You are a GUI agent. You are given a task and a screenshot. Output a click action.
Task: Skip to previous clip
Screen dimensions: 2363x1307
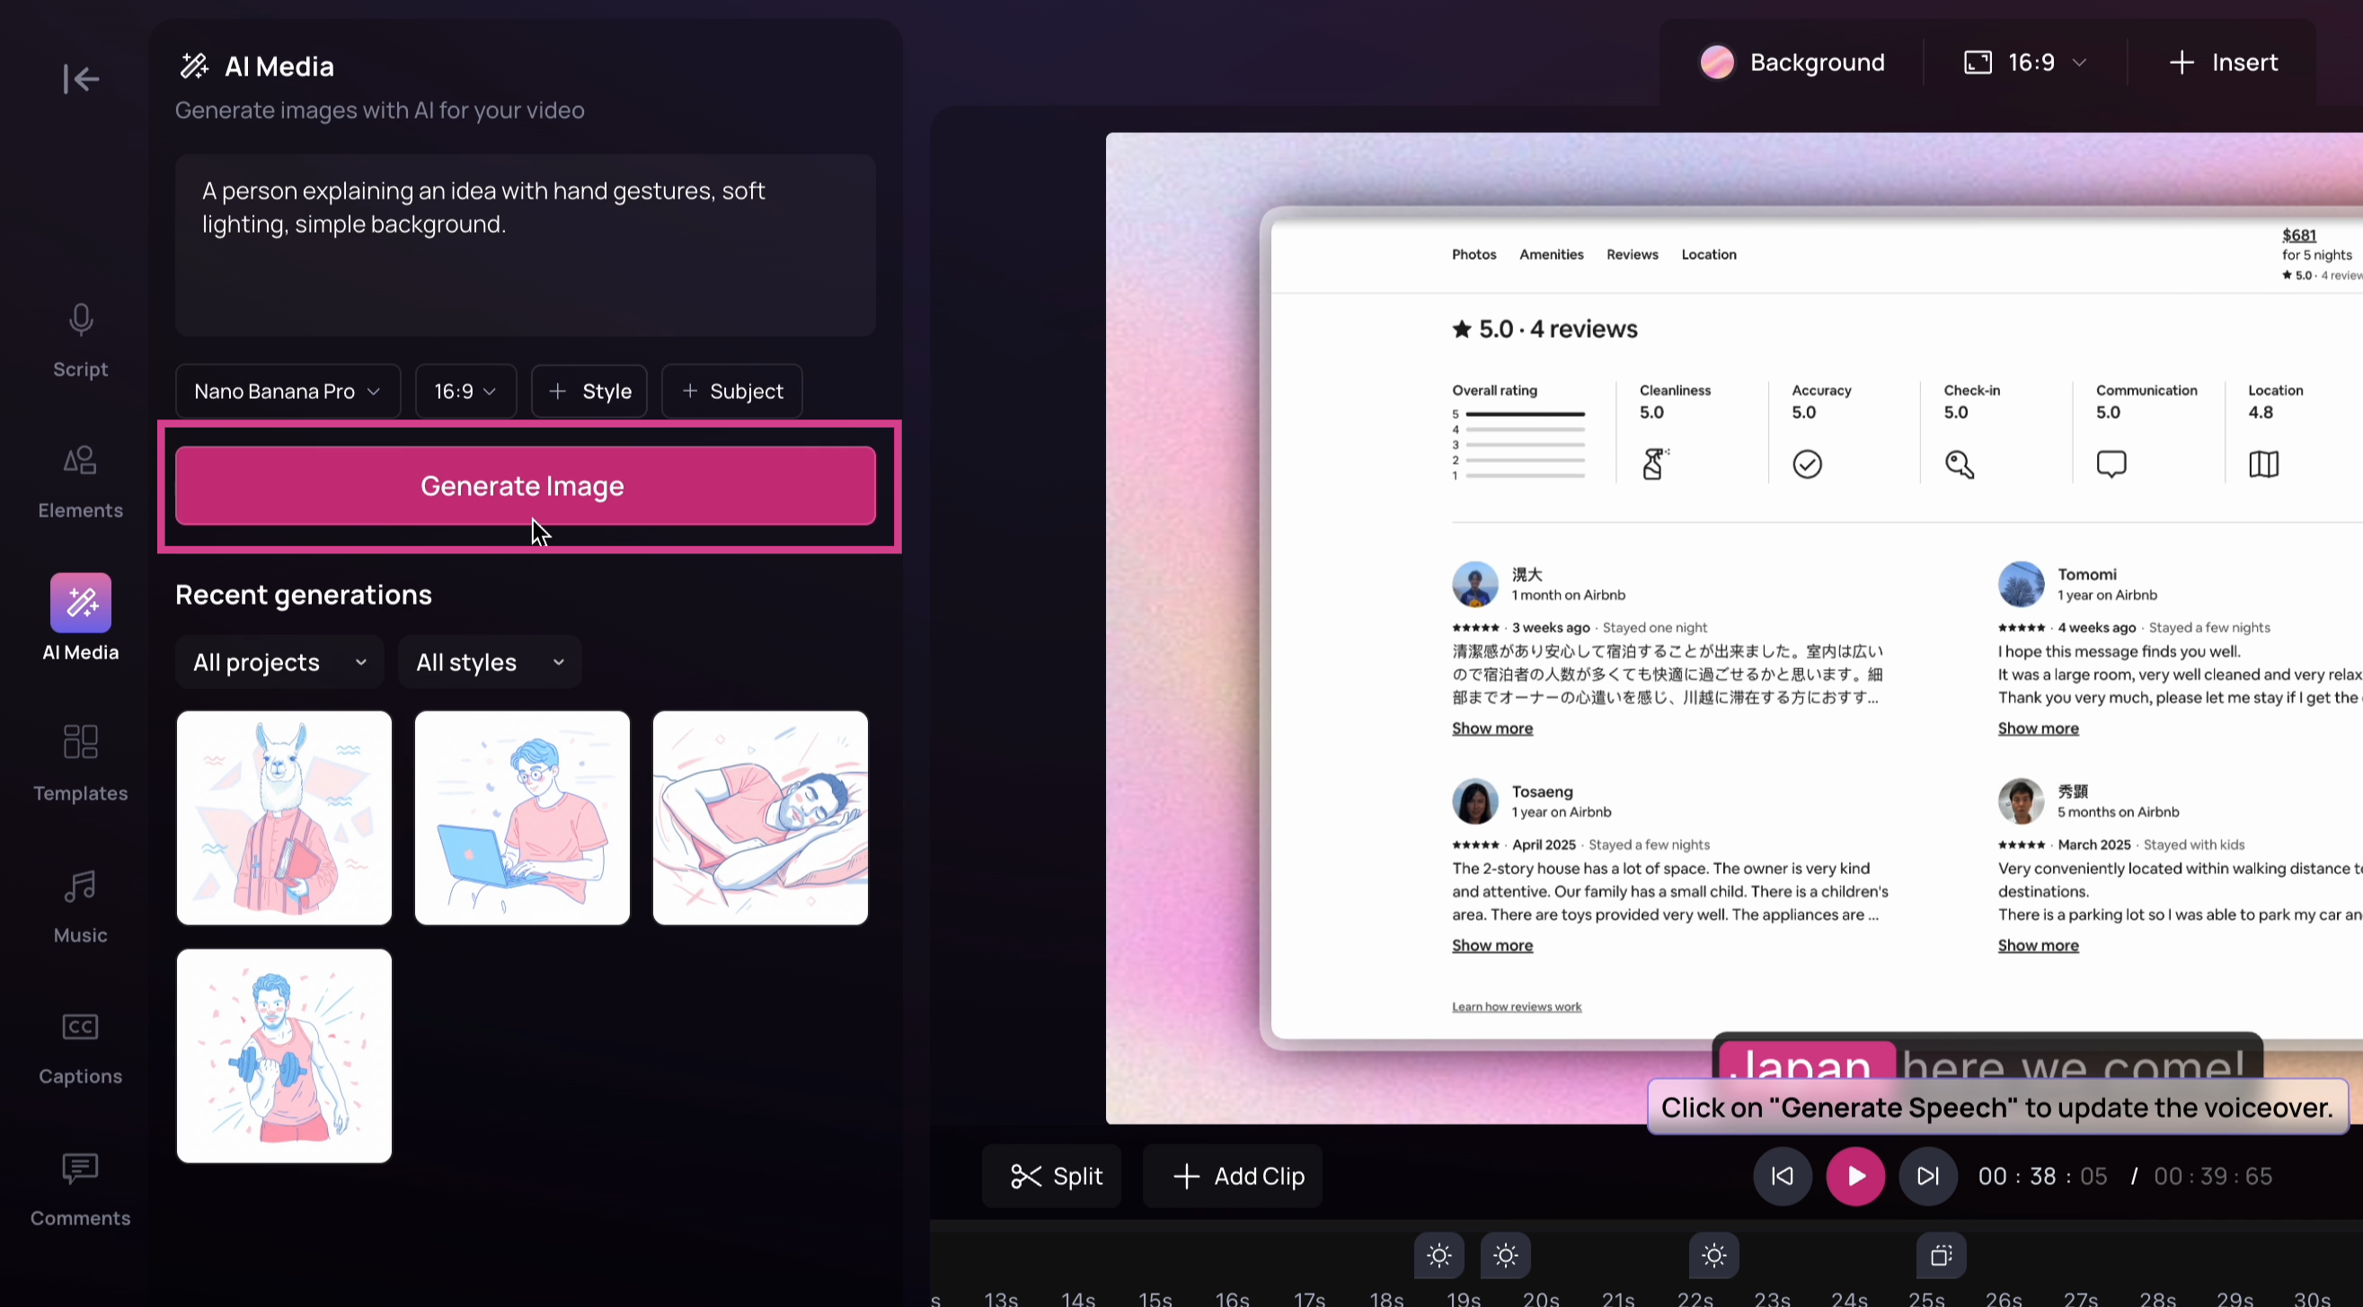click(x=1782, y=1176)
